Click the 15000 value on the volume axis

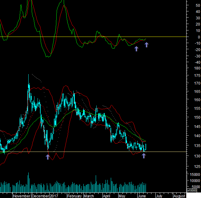click(x=195, y=174)
